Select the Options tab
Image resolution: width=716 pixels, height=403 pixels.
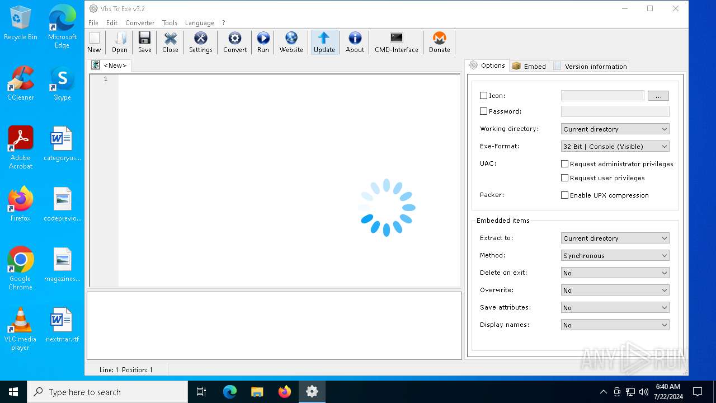[487, 65]
